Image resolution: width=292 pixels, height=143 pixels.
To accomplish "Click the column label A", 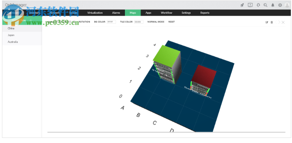I will (122, 108).
